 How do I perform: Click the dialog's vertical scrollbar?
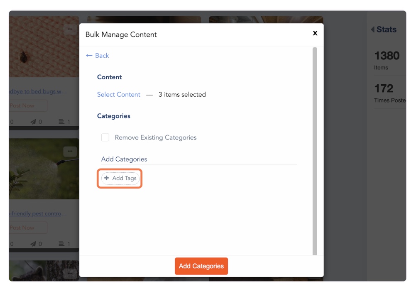[x=315, y=149]
